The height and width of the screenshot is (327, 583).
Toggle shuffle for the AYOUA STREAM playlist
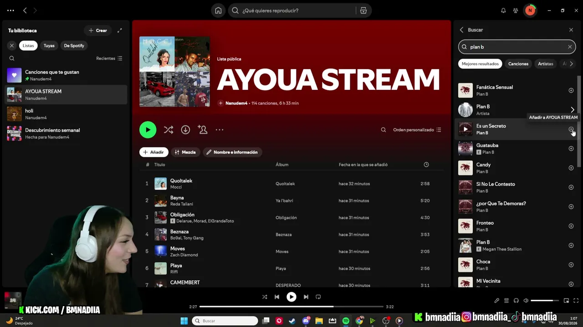[x=169, y=130]
